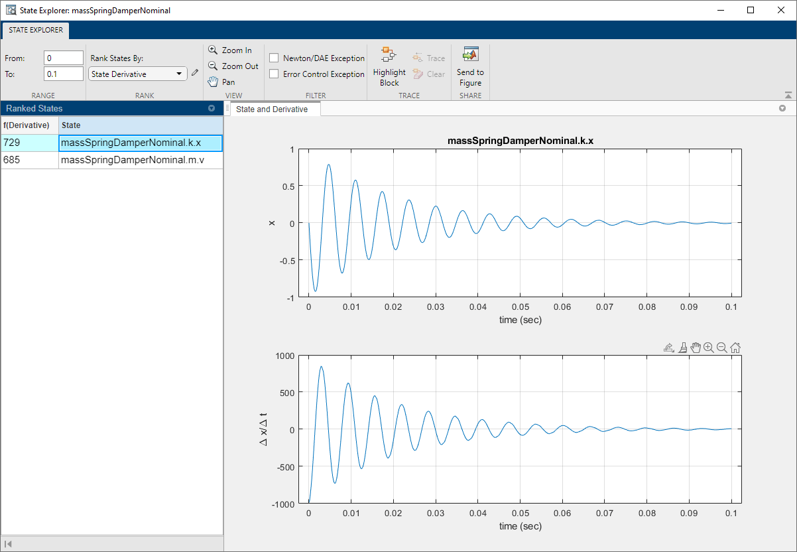Image resolution: width=797 pixels, height=552 pixels.
Task: Switch to the STATE EXPLORER tab
Action: [x=36, y=30]
